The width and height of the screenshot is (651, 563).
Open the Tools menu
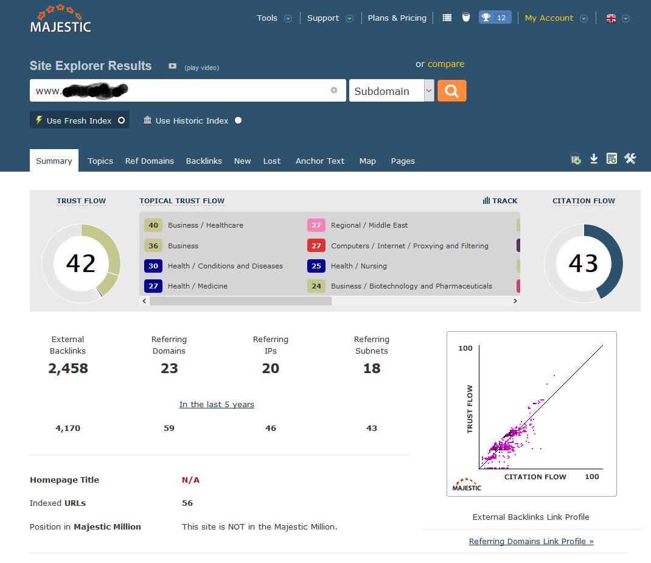tap(267, 18)
